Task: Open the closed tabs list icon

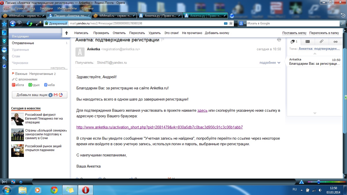Action: tap(343, 16)
